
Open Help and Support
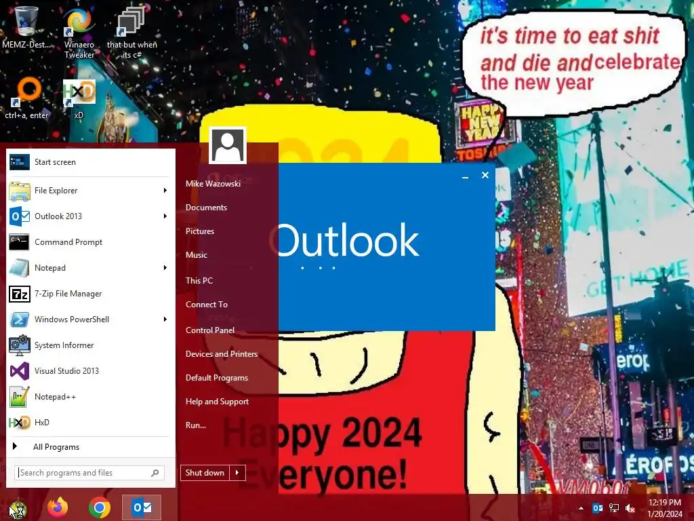[217, 402]
